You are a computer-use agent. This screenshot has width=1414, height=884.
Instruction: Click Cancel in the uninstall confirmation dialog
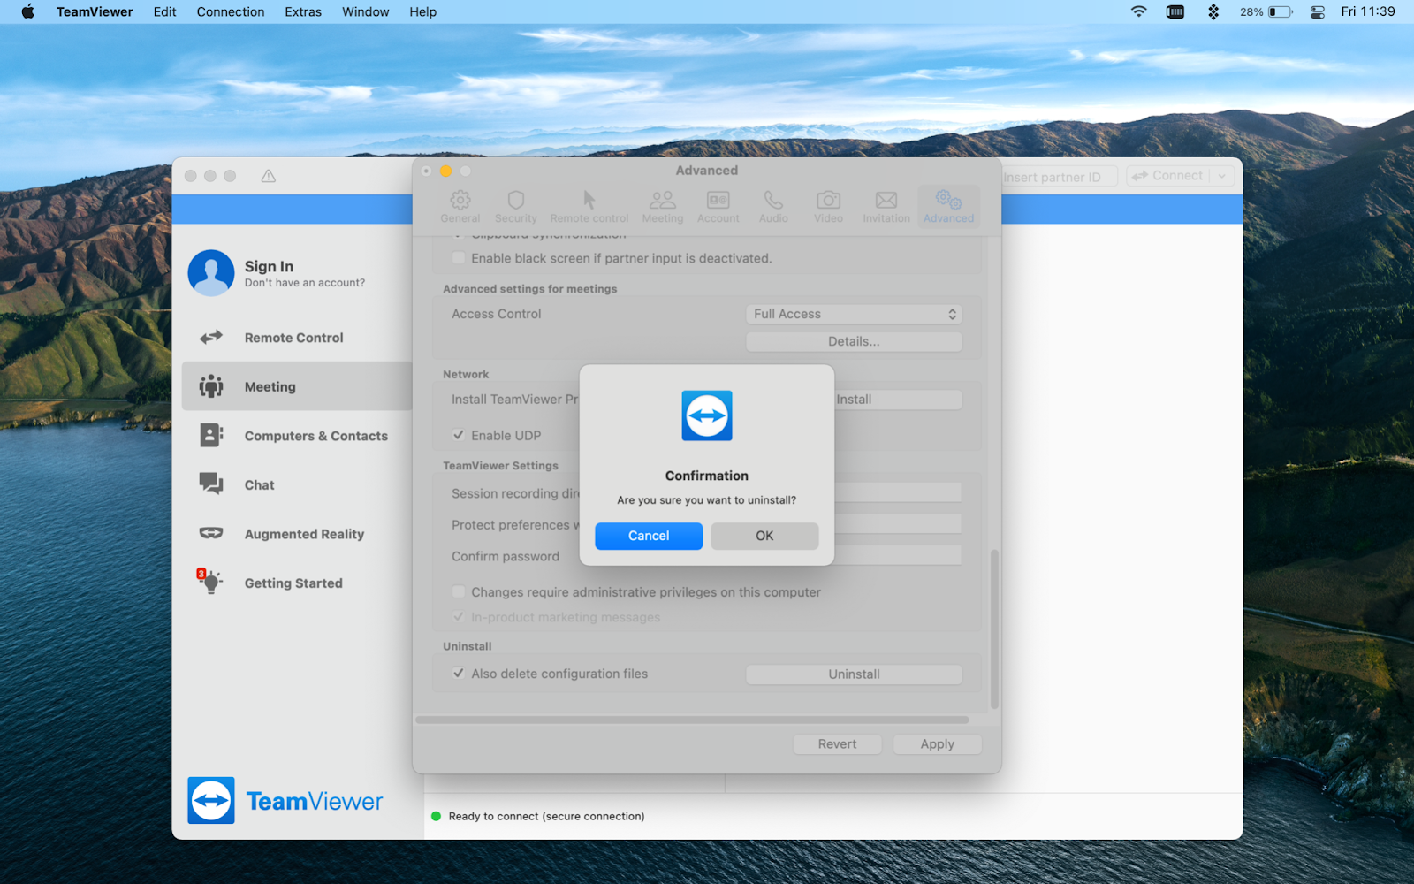(649, 536)
